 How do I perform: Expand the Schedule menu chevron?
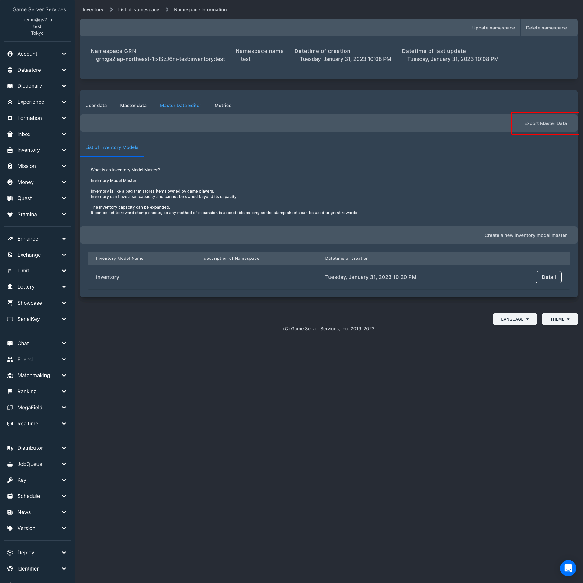point(64,496)
